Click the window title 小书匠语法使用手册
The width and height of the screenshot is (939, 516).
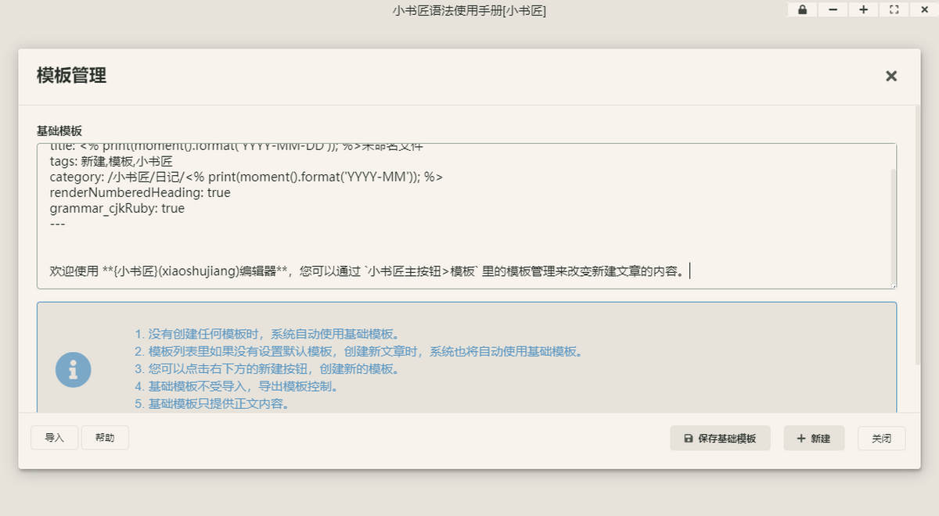pyautogui.click(x=469, y=10)
